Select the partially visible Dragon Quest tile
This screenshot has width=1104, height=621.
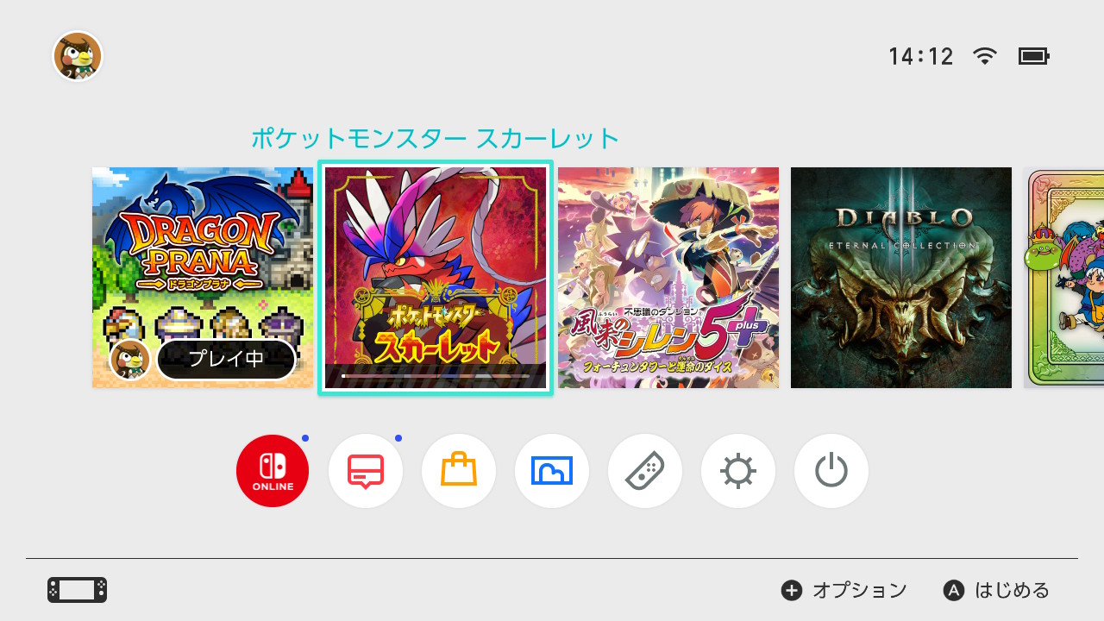click(1063, 278)
